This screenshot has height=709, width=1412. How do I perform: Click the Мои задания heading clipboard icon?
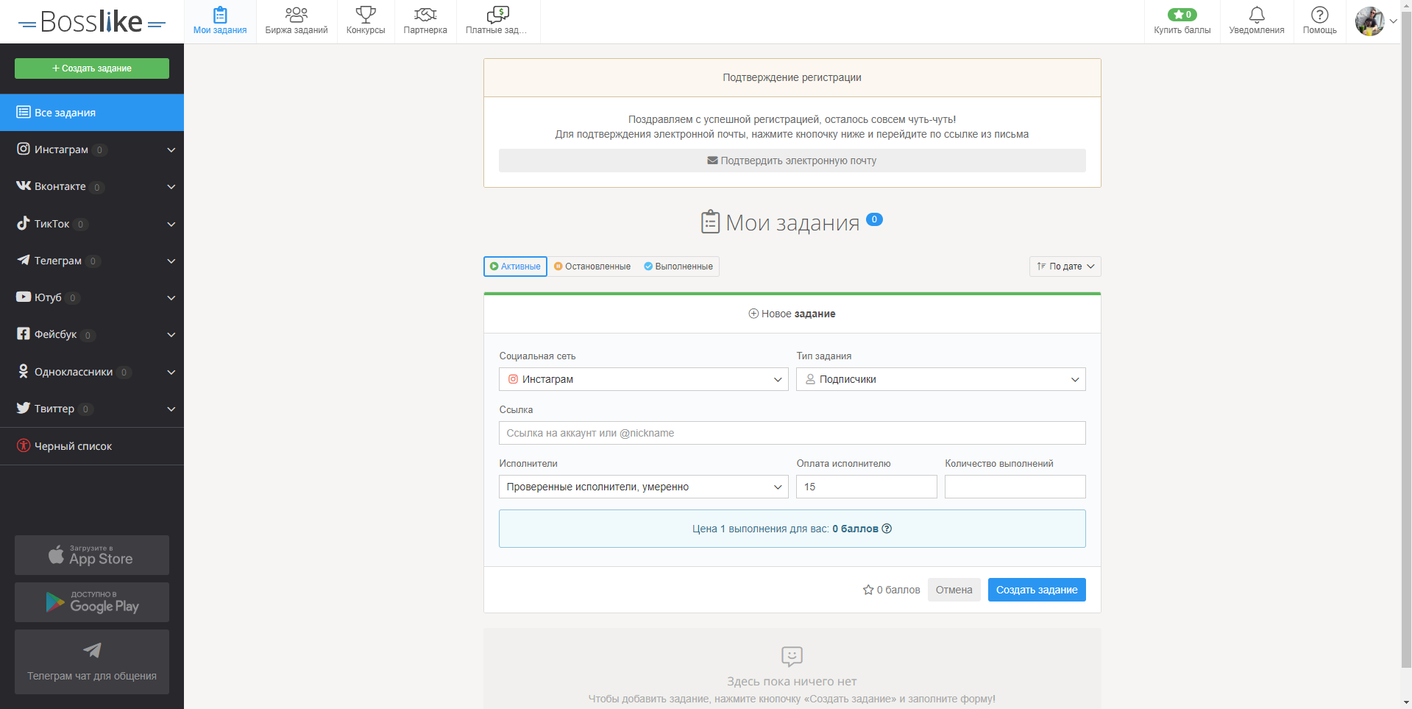click(710, 222)
